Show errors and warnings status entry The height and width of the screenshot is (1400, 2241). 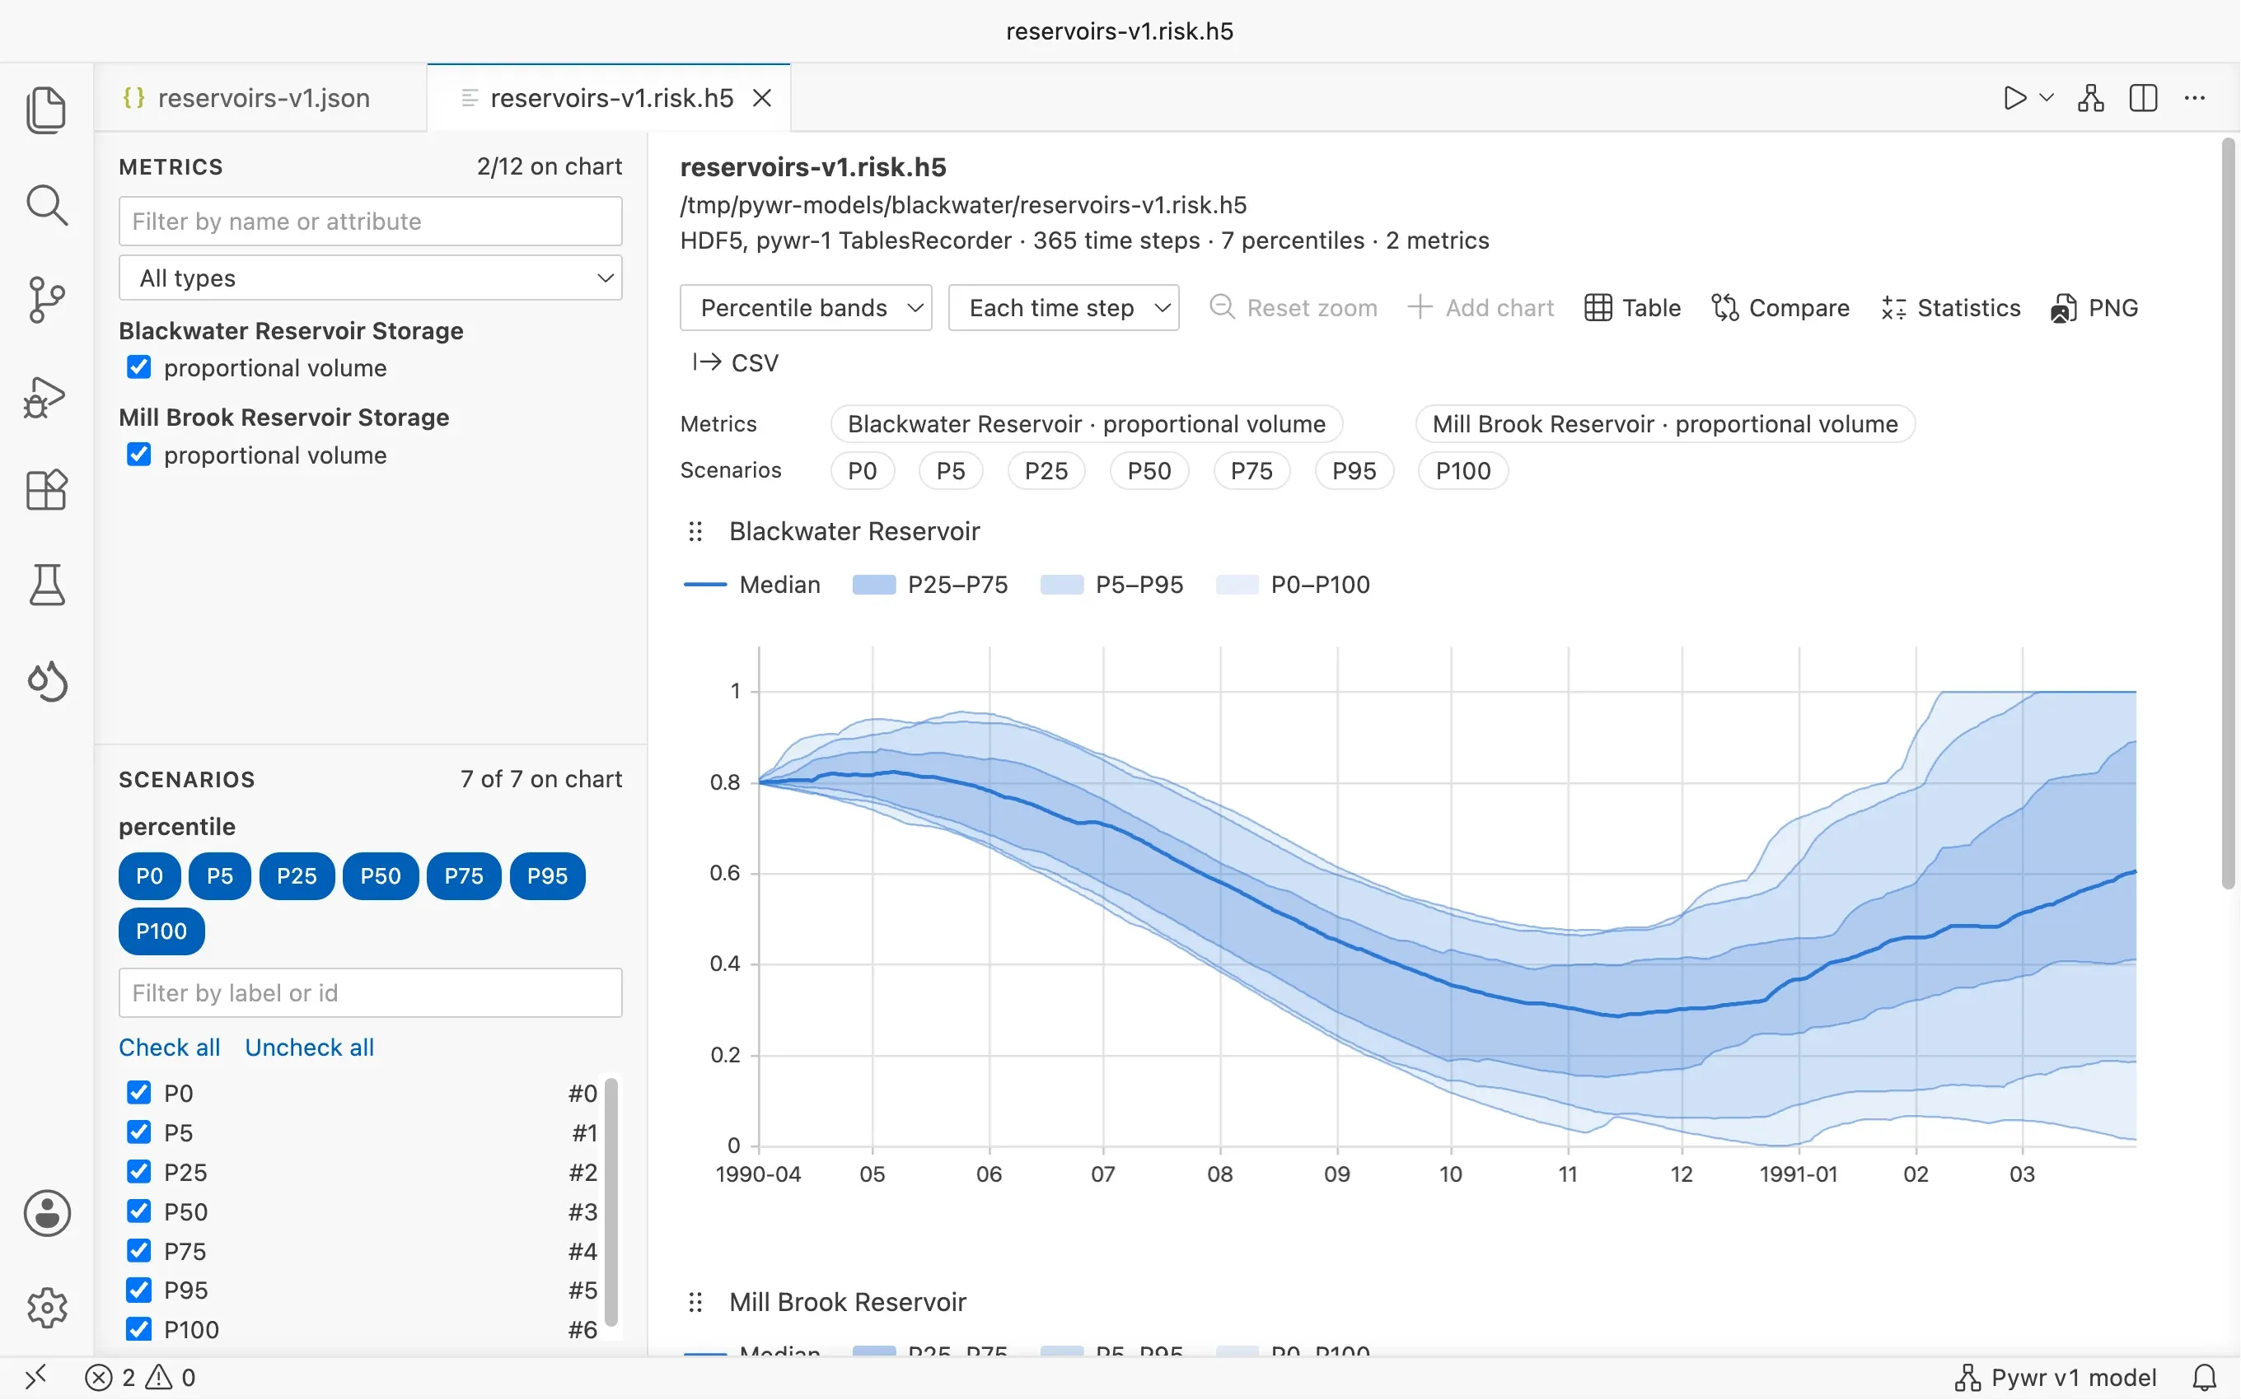point(141,1377)
